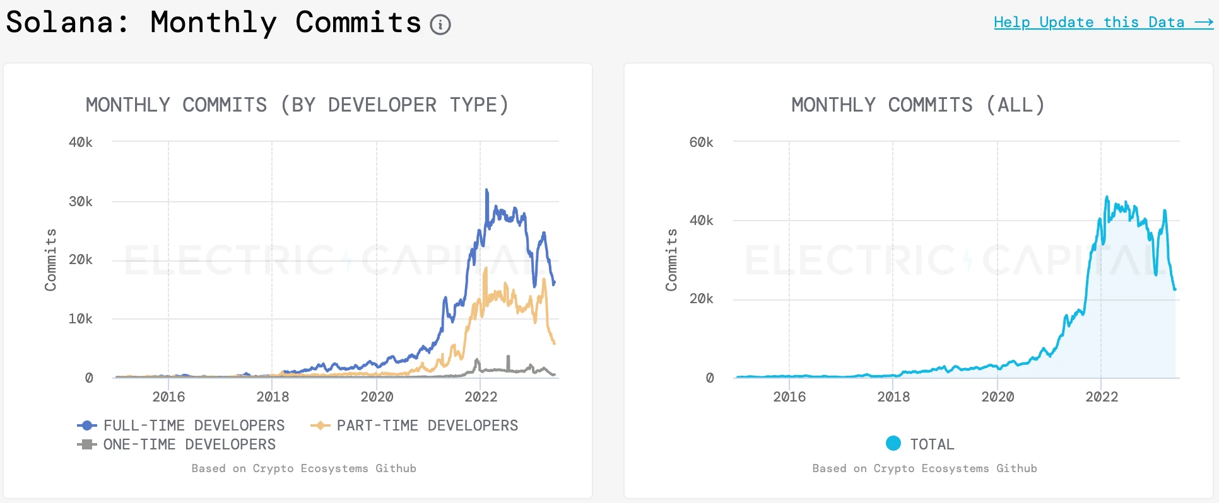Click the blue Full-Time Developers legend marker
The image size is (1219, 503).
(87, 425)
